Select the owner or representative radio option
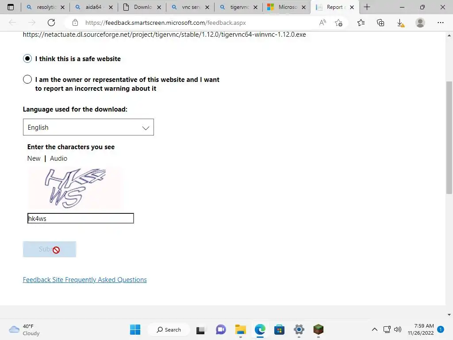This screenshot has height=340, width=453. 27,79
